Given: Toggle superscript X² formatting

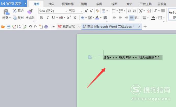Looking at the screenshot, I should coord(69,18).
